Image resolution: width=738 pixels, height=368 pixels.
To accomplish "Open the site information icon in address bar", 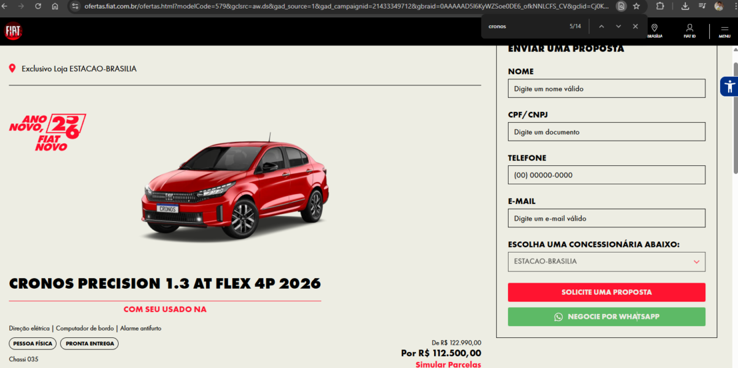I will click(75, 6).
